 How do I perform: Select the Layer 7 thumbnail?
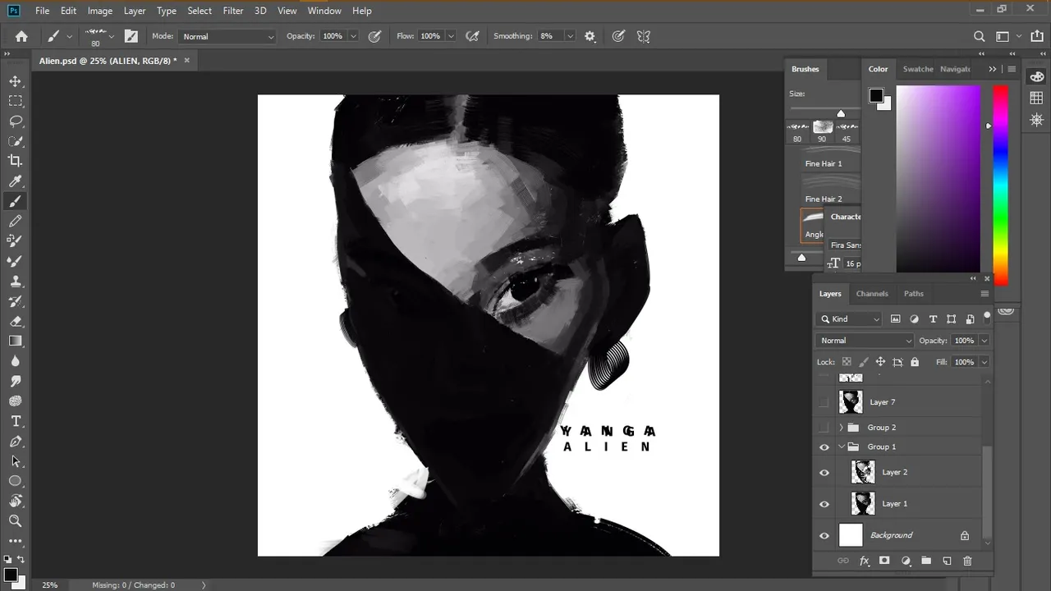(x=851, y=402)
